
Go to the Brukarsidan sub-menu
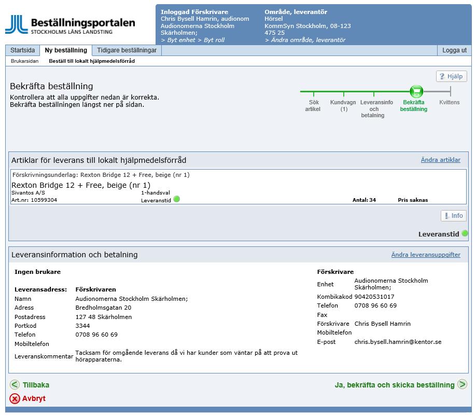[24, 61]
